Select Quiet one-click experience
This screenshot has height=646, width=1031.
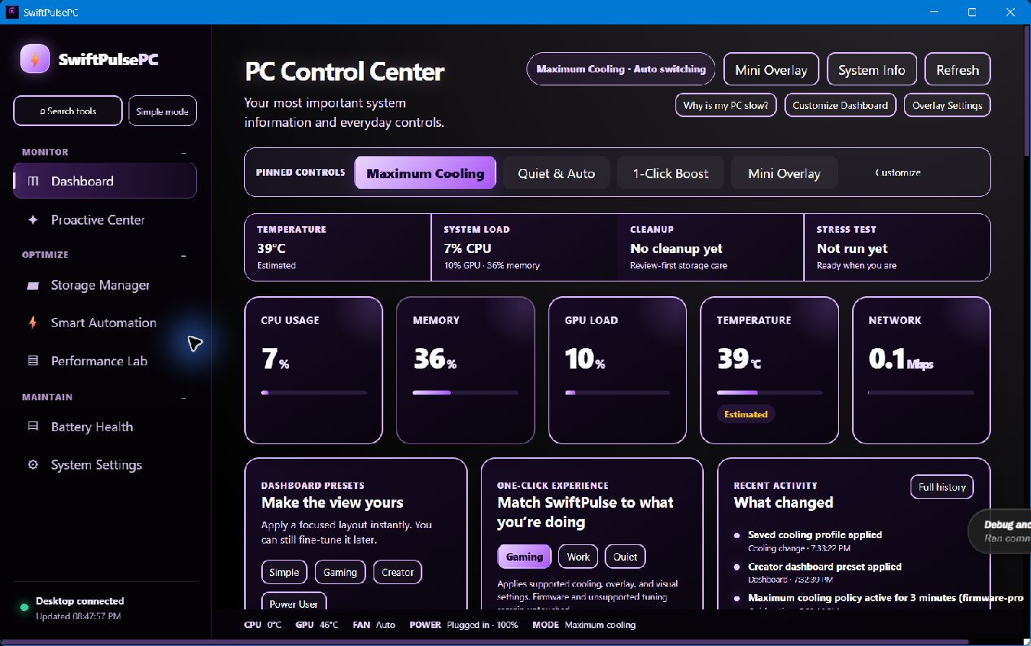[x=626, y=557]
